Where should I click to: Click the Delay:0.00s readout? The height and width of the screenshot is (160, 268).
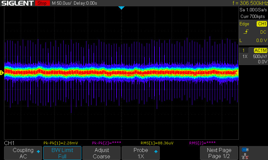click(x=85, y=3)
